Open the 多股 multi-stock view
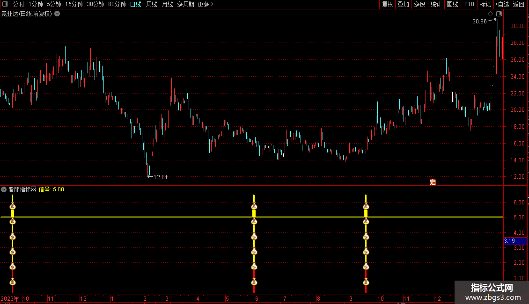 click(420, 4)
